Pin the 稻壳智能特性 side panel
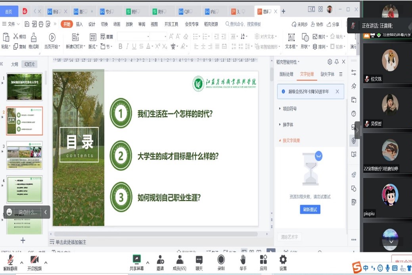This screenshot has height=275, width=412. click(337, 62)
